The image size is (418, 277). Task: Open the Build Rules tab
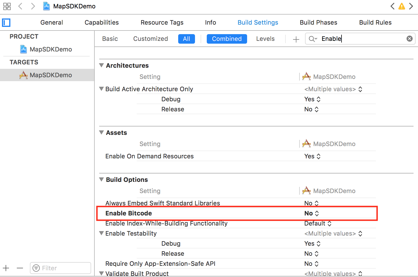[375, 22]
